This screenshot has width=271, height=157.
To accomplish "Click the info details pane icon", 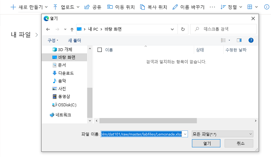I will (267, 7).
